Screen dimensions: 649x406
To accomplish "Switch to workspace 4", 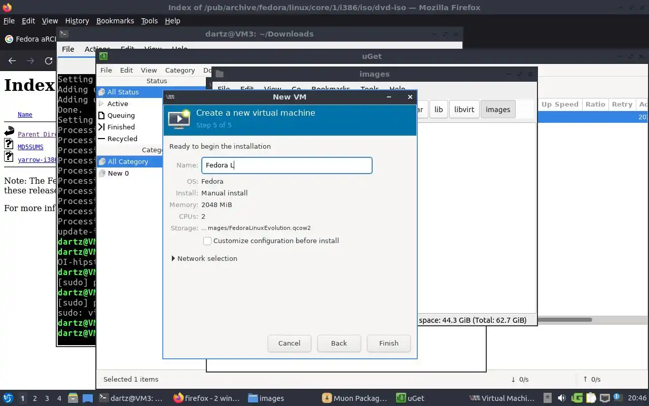I will pos(59,398).
